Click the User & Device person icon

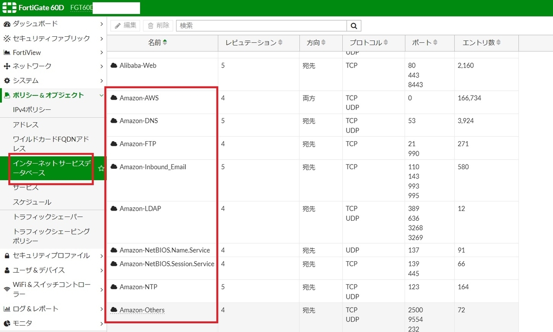pos(7,270)
